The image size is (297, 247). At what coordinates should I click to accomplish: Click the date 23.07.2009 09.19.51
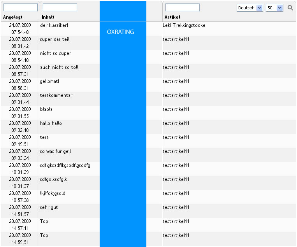(20, 141)
